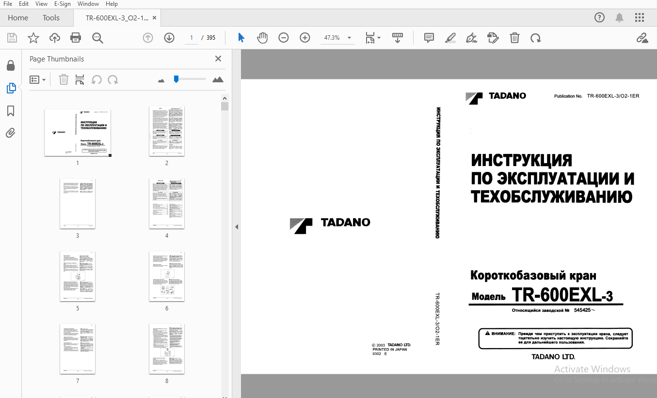Print the document using the printer icon
The image size is (657, 398).
76,38
